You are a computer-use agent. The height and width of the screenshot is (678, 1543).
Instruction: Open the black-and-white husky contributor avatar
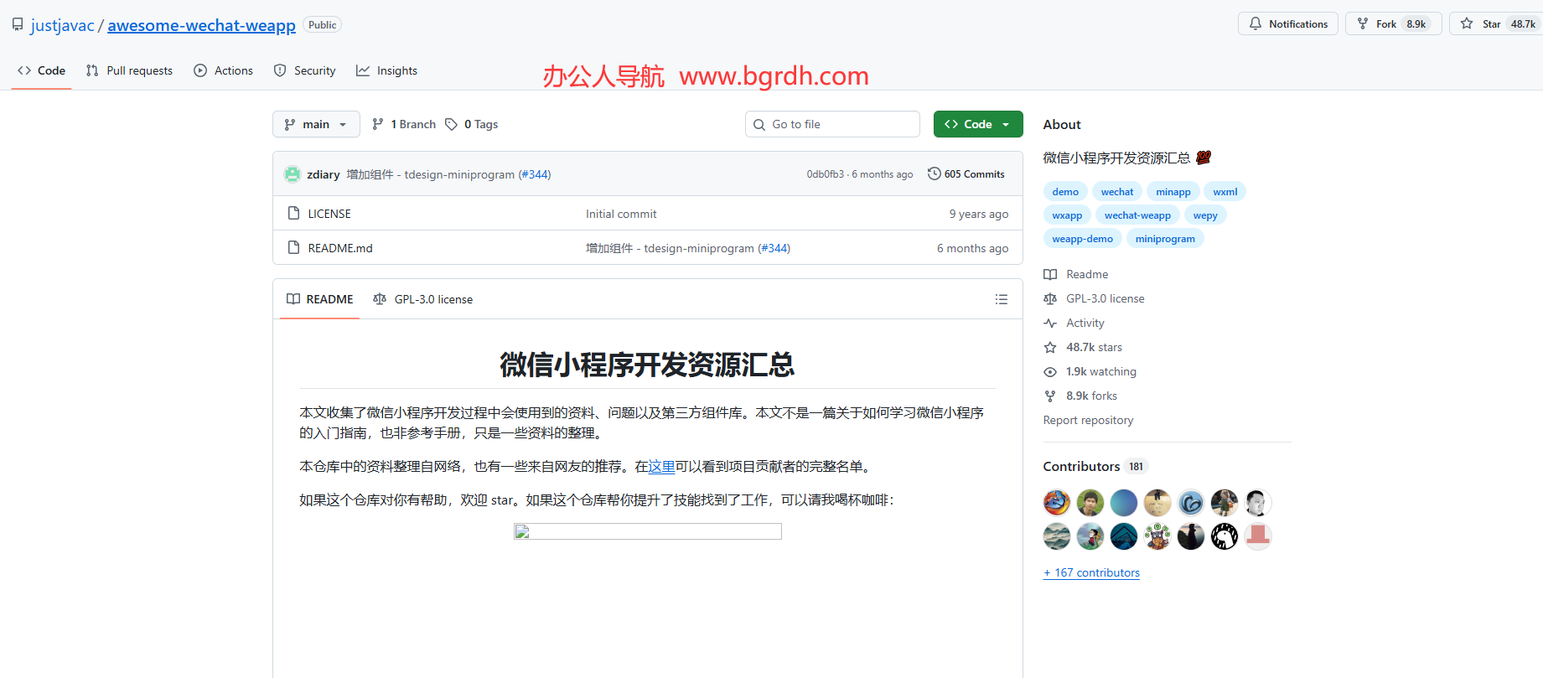(x=1225, y=536)
